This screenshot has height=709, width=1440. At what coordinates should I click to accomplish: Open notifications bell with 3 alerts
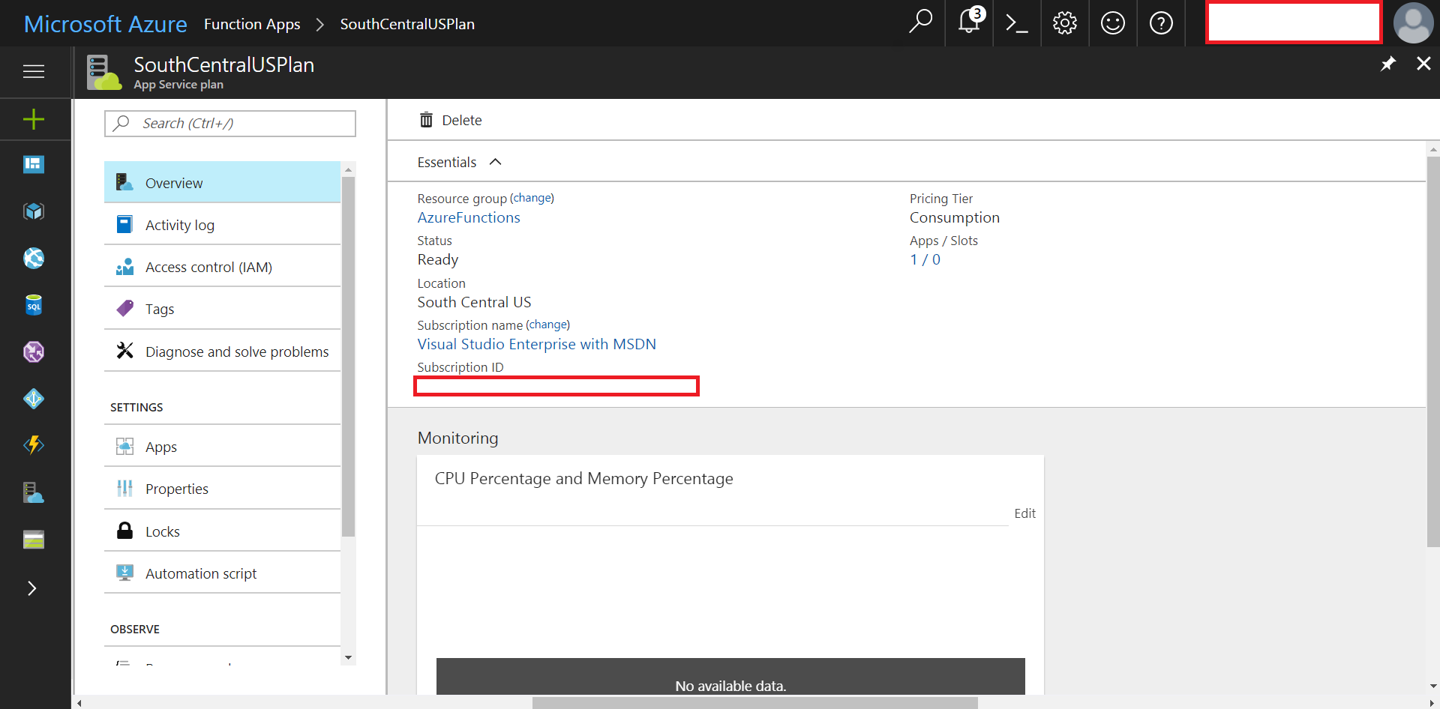click(x=970, y=21)
